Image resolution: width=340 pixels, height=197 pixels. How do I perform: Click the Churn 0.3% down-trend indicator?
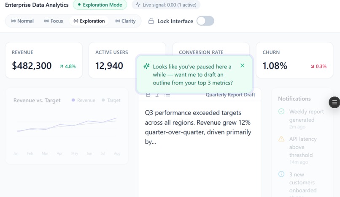(x=318, y=66)
